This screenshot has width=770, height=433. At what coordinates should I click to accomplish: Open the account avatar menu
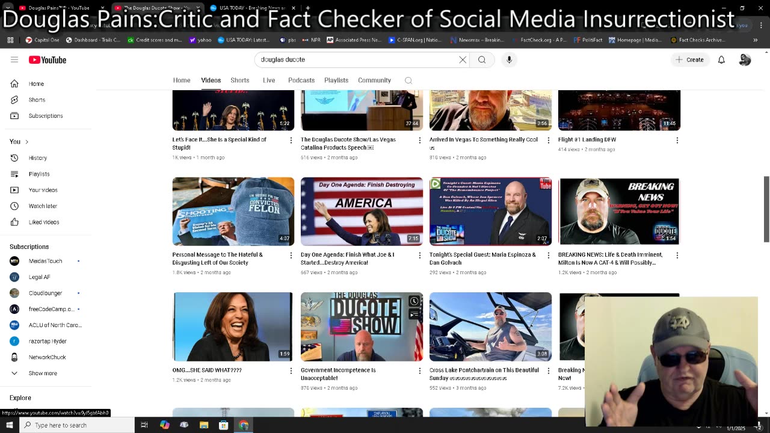745,60
